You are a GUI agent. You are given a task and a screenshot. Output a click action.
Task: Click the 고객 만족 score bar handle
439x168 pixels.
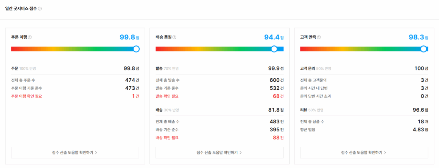click(423, 49)
